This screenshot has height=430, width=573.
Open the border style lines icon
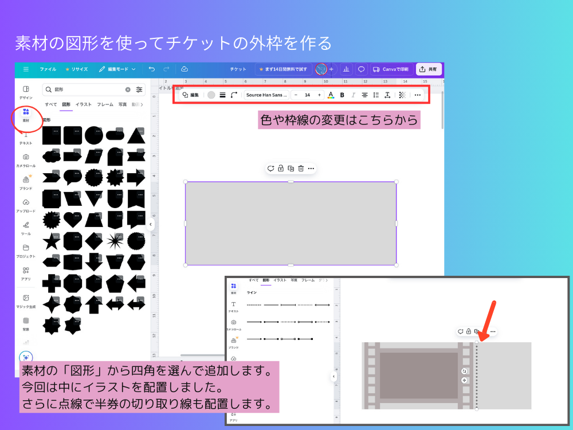tap(222, 95)
